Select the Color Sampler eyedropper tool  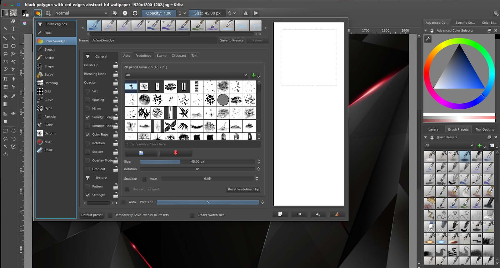pos(13,96)
